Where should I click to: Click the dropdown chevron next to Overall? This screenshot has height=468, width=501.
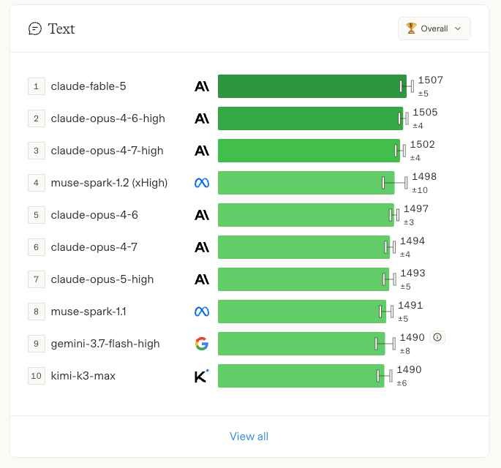458,29
